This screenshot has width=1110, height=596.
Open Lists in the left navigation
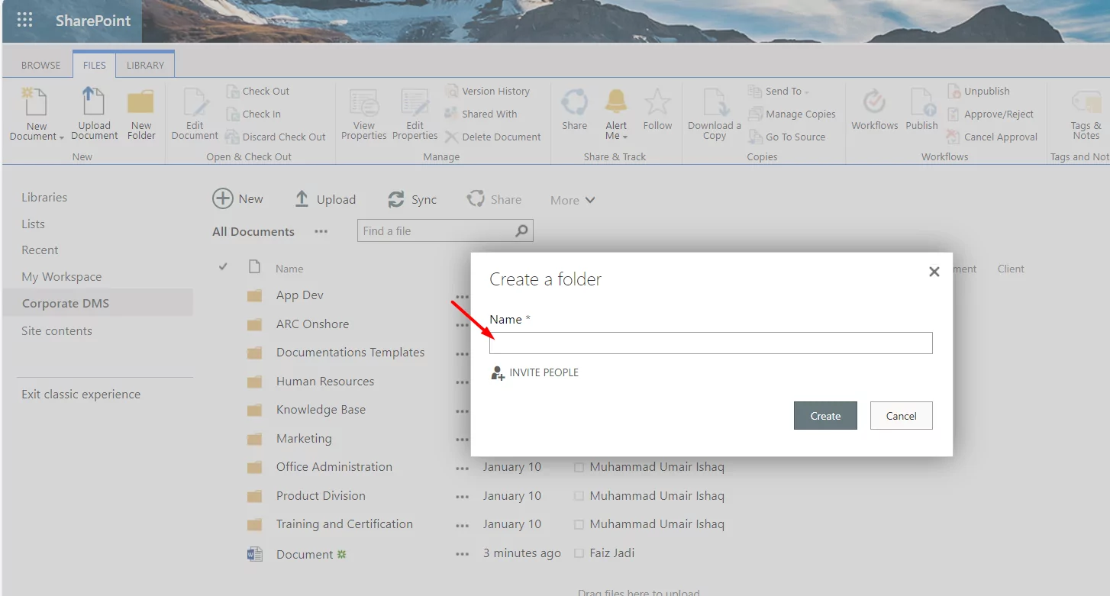pyautogui.click(x=33, y=224)
